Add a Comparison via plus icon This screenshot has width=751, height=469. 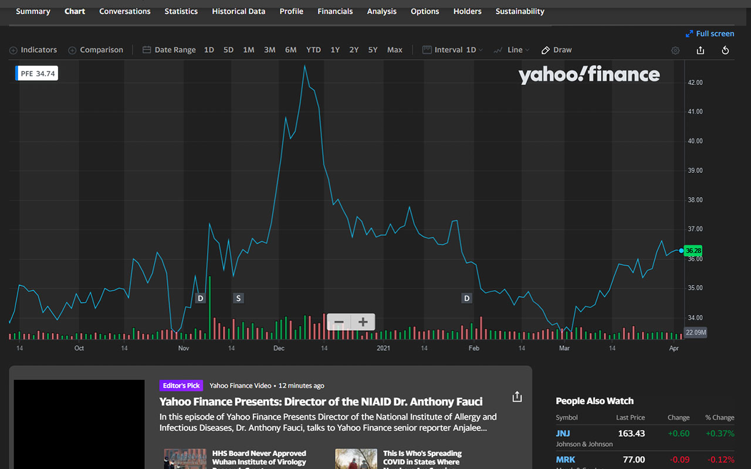(72, 50)
